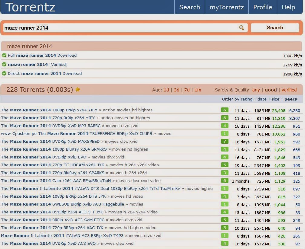Open Maze Runner 720p BRRip x264 AAC JYK
The image size is (305, 249).
click(x=52, y=228)
